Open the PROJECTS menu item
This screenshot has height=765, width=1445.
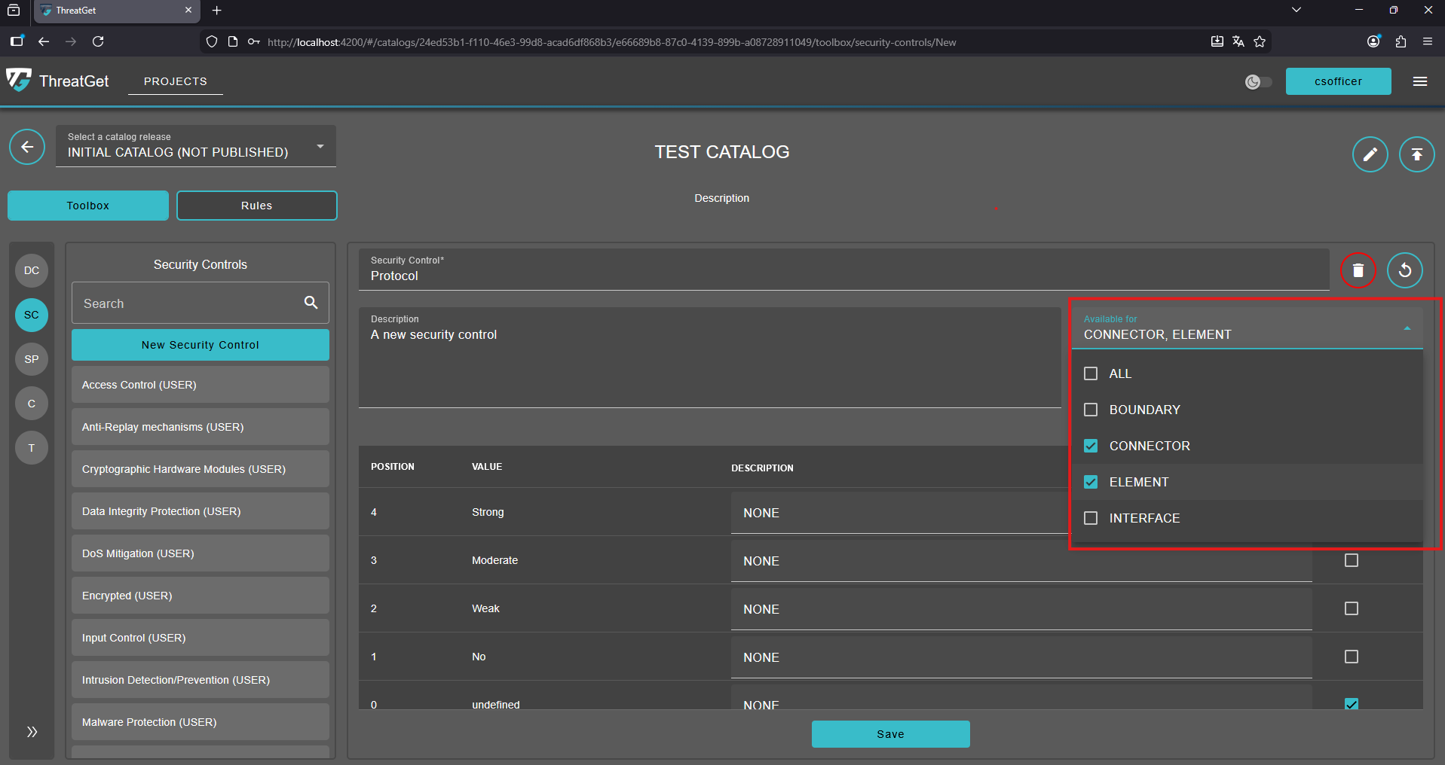pyautogui.click(x=175, y=81)
